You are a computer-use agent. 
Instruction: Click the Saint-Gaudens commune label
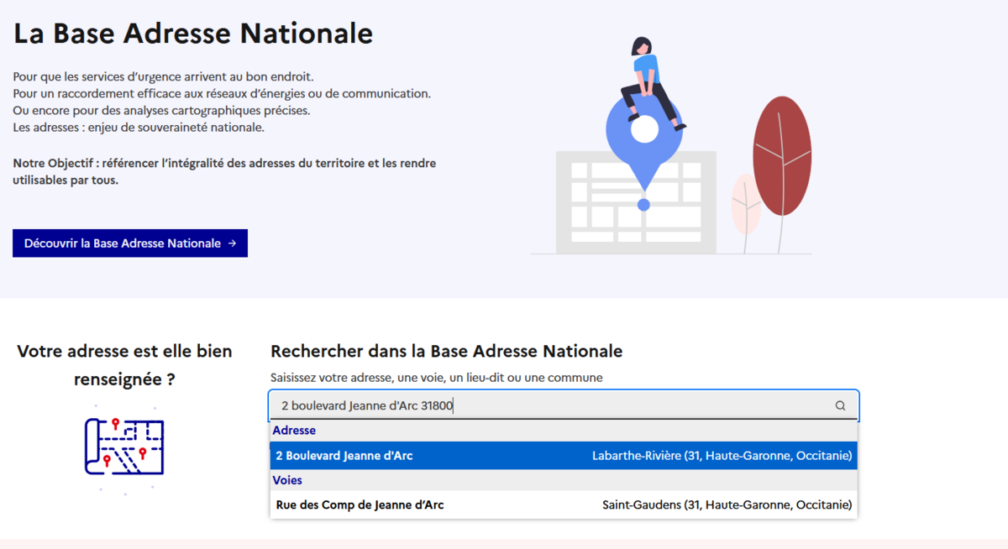[x=727, y=505]
